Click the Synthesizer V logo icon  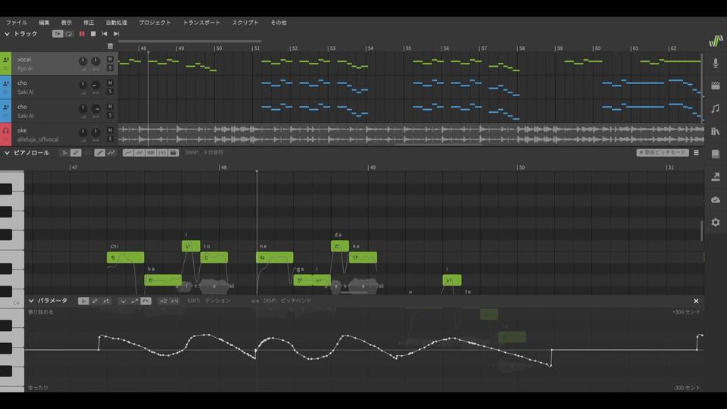tap(716, 41)
